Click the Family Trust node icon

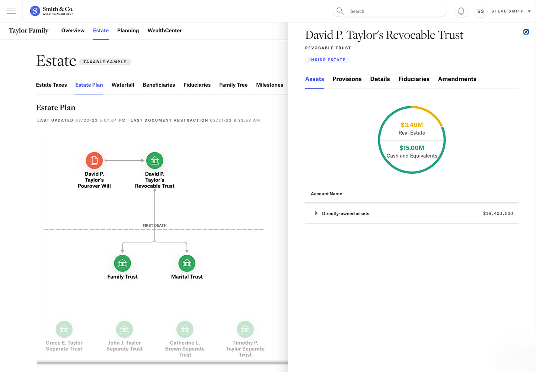[x=122, y=263]
